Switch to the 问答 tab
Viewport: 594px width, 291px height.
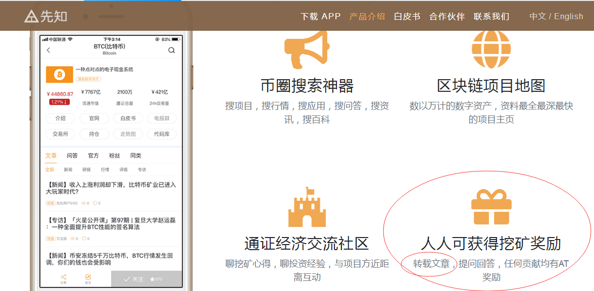tap(72, 155)
